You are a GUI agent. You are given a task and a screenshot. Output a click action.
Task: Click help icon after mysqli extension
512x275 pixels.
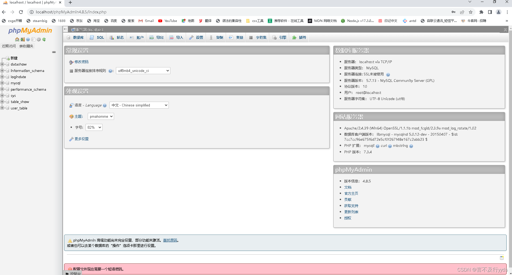coord(378,146)
